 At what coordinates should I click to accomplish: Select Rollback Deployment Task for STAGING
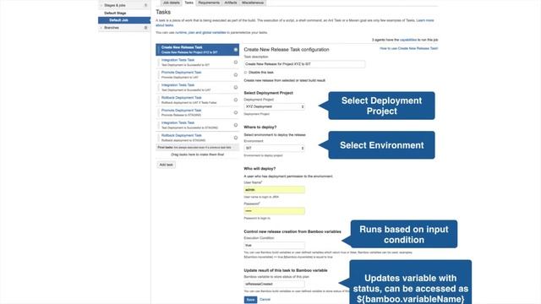197,138
